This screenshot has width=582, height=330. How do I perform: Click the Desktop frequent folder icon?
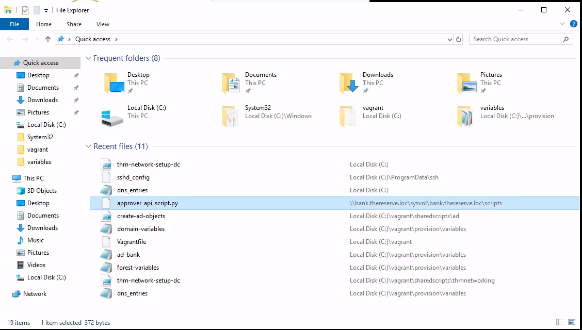tap(114, 83)
